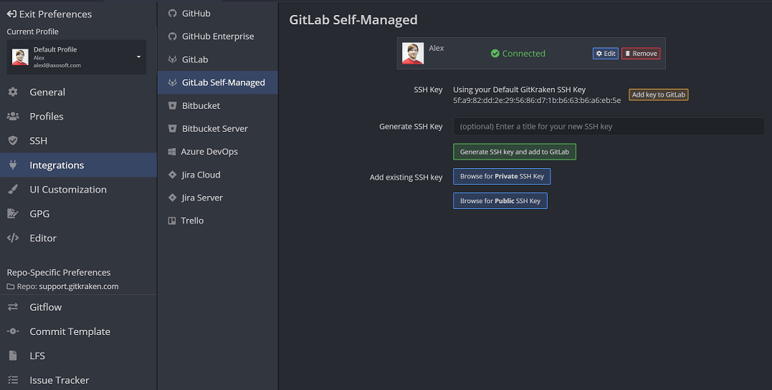The width and height of the screenshot is (772, 390).
Task: Click the Jira Cloud diamond icon
Action: point(172,175)
